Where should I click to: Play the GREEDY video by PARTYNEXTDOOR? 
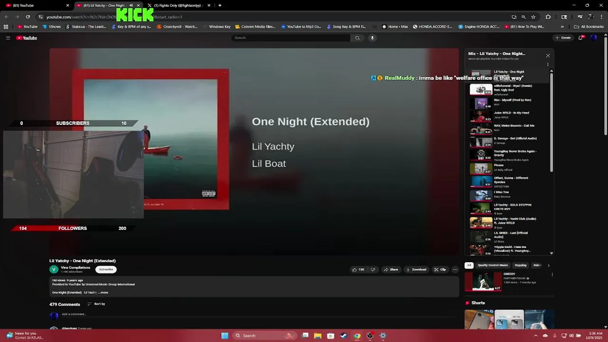coord(483,281)
